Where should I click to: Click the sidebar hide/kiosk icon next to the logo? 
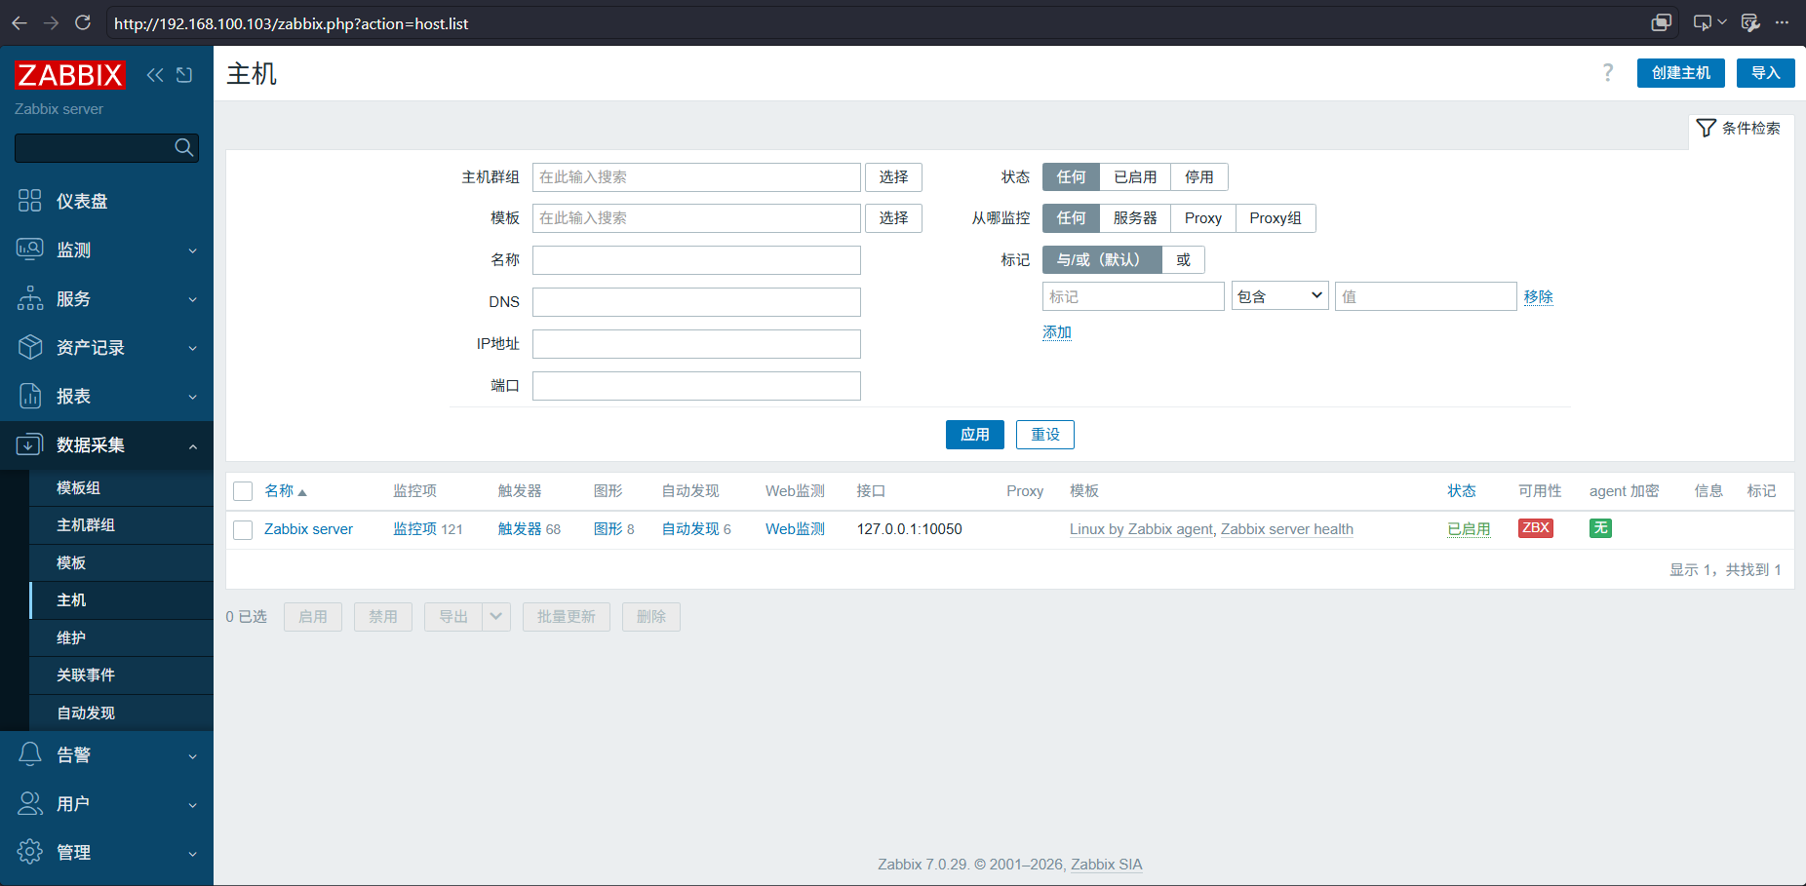click(184, 75)
